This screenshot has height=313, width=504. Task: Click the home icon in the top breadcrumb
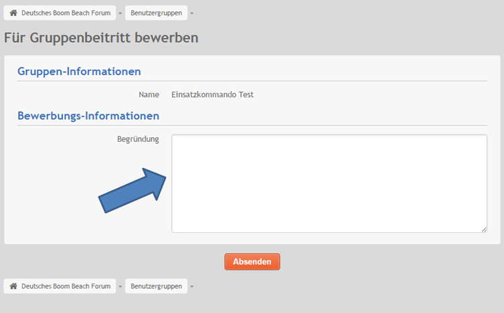pos(13,13)
